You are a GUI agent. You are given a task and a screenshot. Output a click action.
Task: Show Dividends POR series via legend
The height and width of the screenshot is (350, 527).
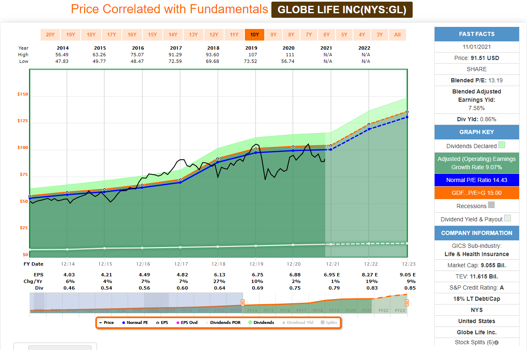pyautogui.click(x=223, y=322)
